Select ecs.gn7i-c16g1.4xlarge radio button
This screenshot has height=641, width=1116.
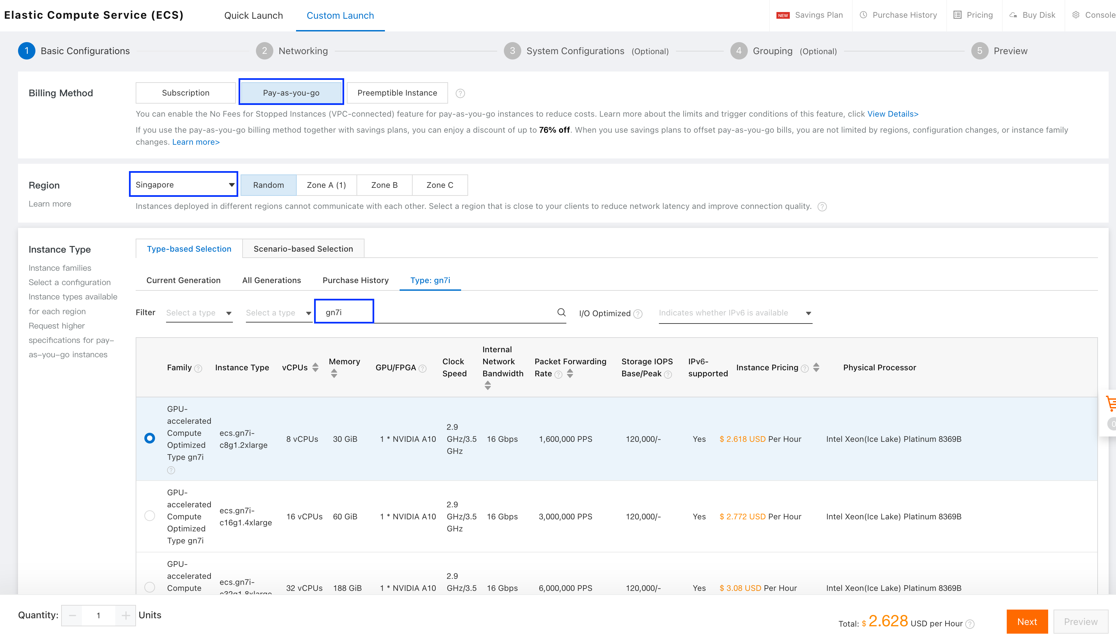150,516
